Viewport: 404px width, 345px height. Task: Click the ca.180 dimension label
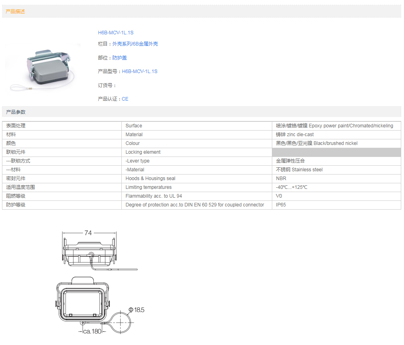pos(92,331)
